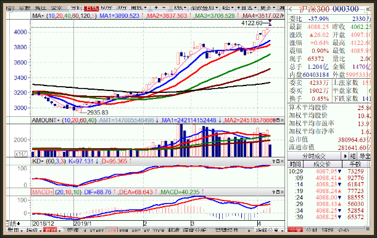
Task: Click the DIF=88.76 value
Action: click(97, 192)
